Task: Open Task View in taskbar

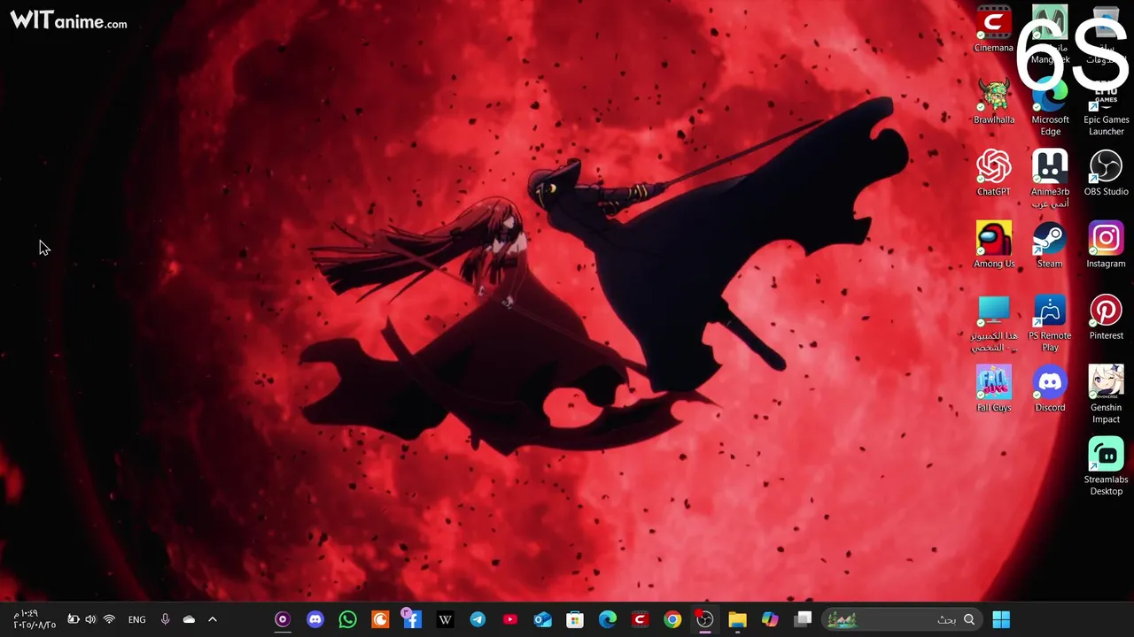Action: pos(803,619)
